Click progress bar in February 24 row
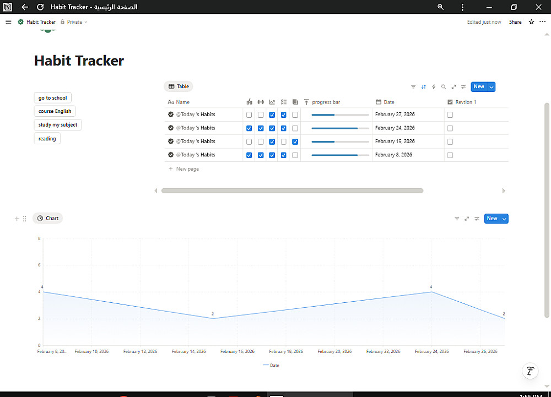The width and height of the screenshot is (551, 397). (340, 128)
